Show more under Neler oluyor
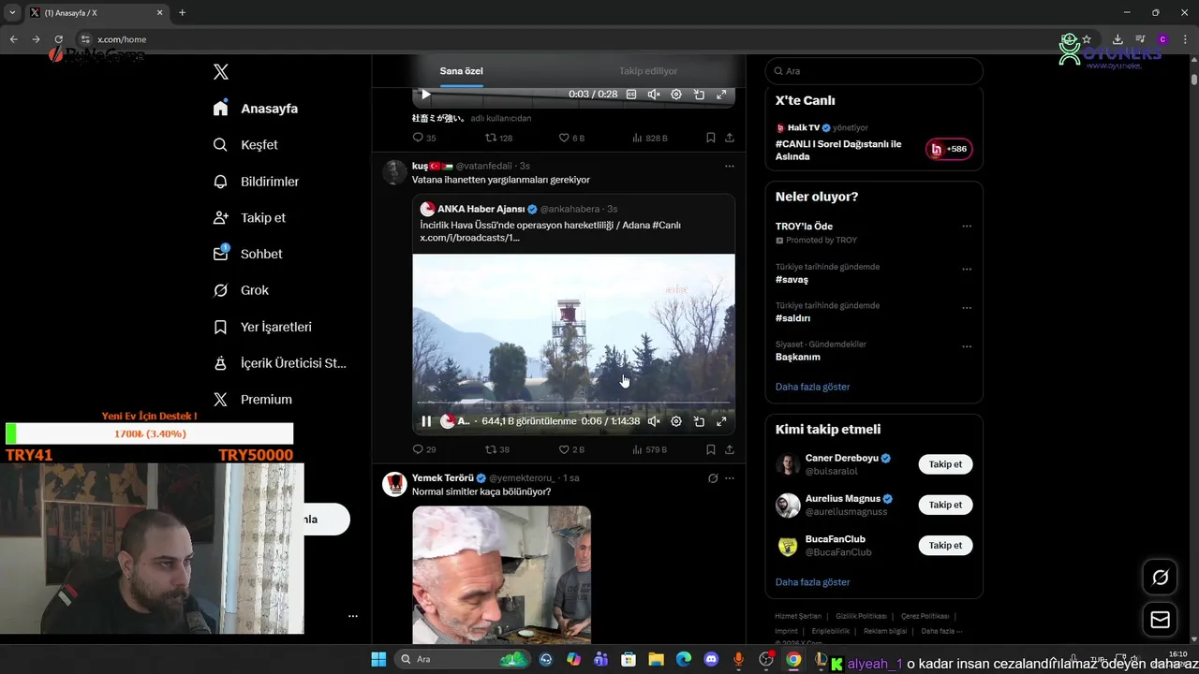This screenshot has width=1199, height=674. [x=812, y=387]
